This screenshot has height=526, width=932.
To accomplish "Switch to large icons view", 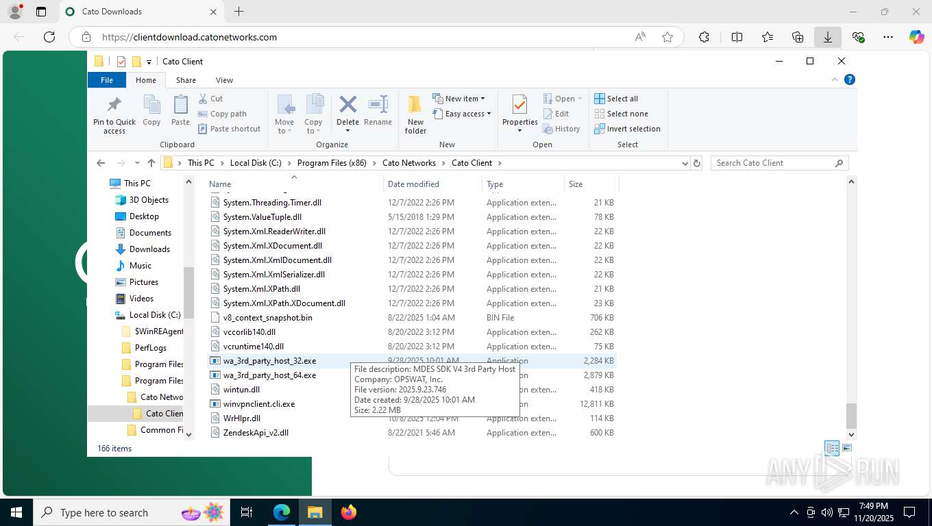I will coord(847,449).
